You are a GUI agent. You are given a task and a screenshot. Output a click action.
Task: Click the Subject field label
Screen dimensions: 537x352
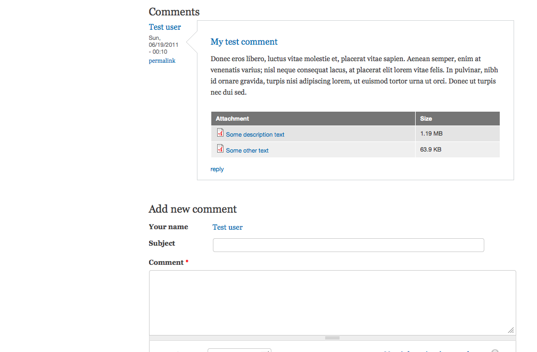[162, 243]
